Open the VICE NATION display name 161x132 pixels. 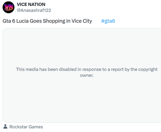(x=31, y=4)
